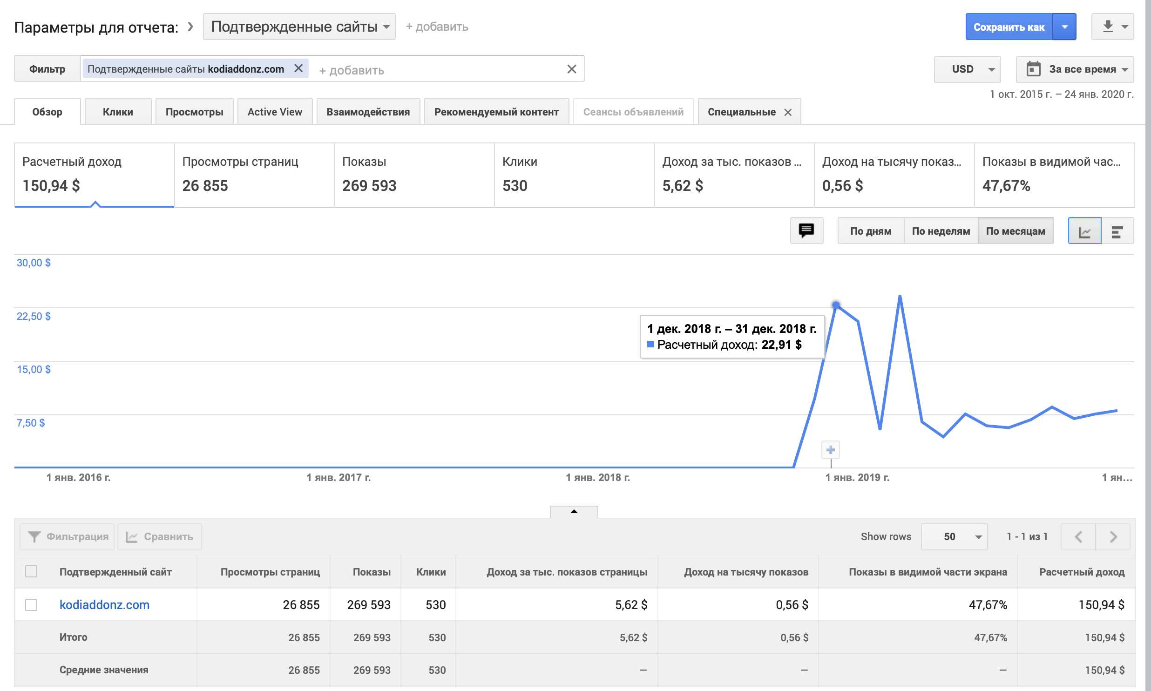
Task: Collapse the chart with the up triangle
Action: tap(574, 511)
